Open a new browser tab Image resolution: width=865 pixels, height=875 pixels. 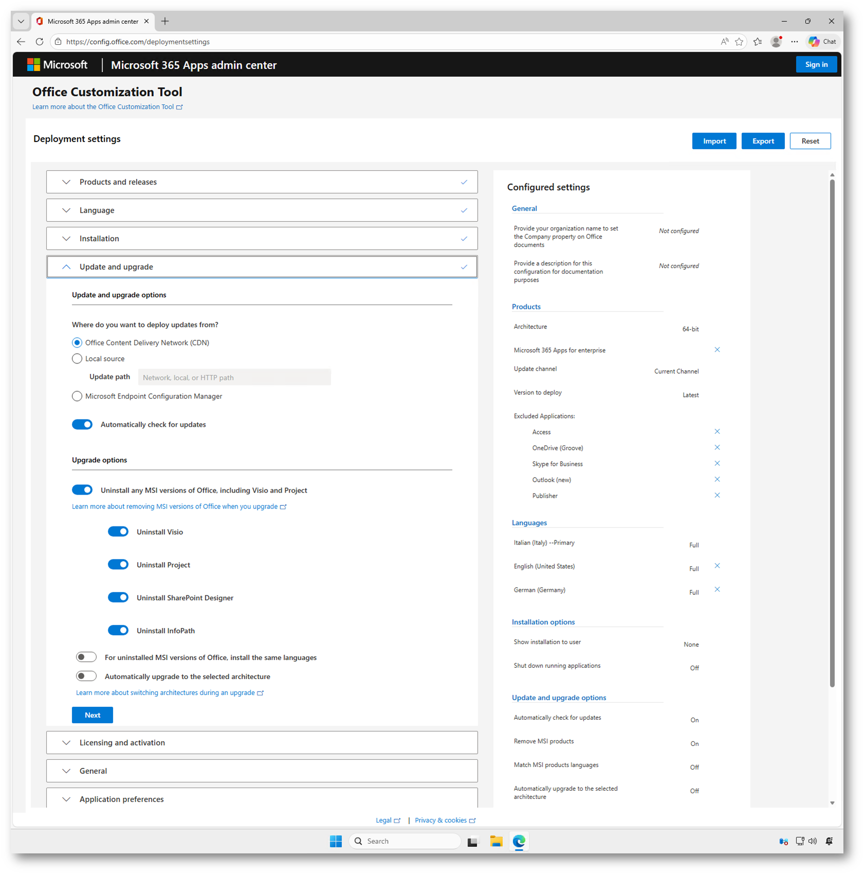pos(165,21)
